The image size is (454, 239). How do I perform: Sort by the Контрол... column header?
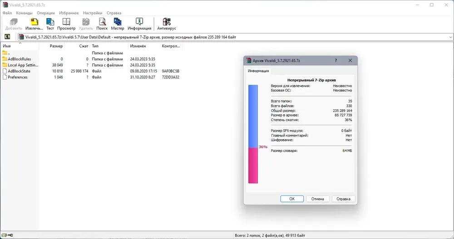coord(171,46)
